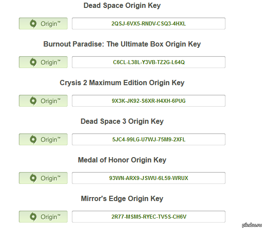Viewport: 264px width, 230px height.
Task: Select 'Crysis 2 Maximum Edition Origin Key' title
Action: tap(122, 83)
